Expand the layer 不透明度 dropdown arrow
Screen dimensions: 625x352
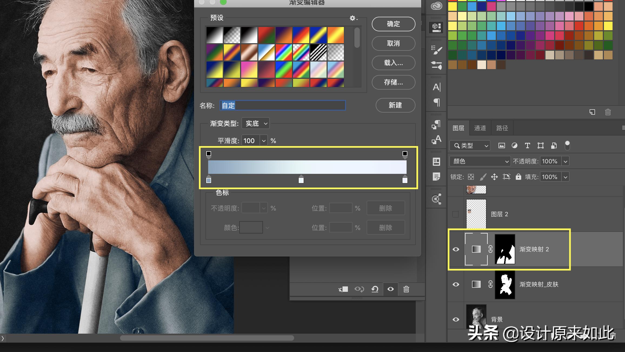(565, 161)
